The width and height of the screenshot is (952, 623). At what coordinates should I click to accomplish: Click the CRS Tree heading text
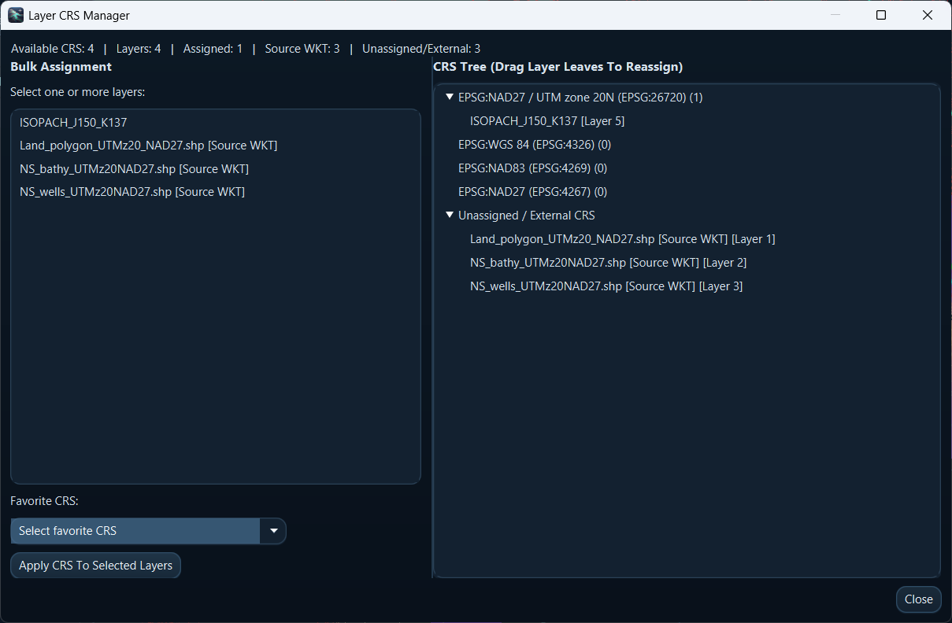tap(557, 67)
